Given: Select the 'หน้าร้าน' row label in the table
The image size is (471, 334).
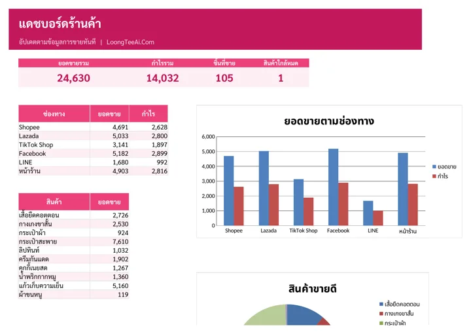Looking at the screenshot, I should tap(29, 171).
